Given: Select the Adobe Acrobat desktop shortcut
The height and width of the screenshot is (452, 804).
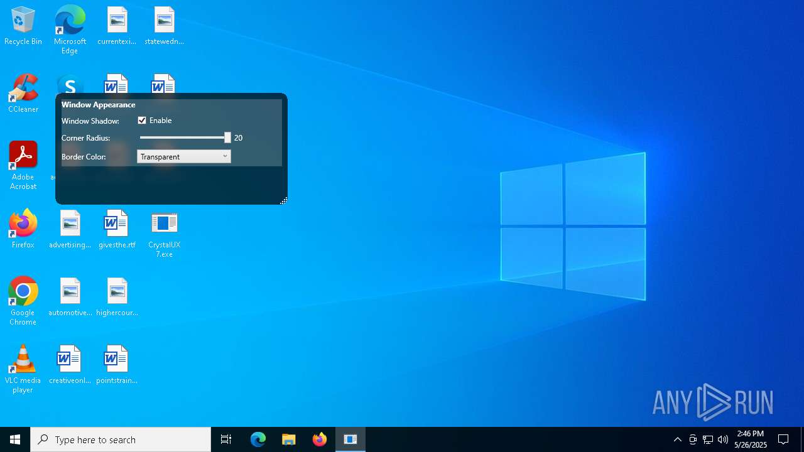Looking at the screenshot, I should (23, 166).
